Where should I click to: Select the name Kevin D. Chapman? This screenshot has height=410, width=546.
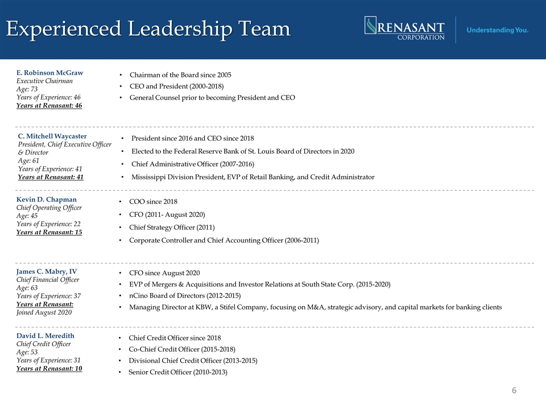46,199
